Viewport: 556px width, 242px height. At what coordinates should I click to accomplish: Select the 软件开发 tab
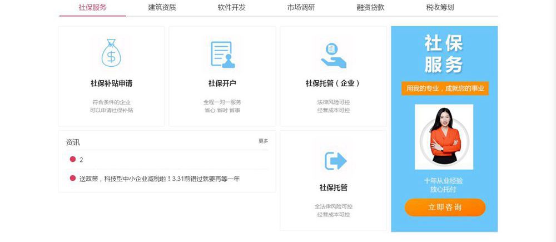click(x=231, y=8)
